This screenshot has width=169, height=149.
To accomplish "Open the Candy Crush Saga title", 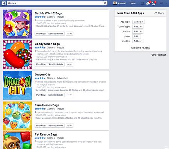I will click(x=47, y=44).
